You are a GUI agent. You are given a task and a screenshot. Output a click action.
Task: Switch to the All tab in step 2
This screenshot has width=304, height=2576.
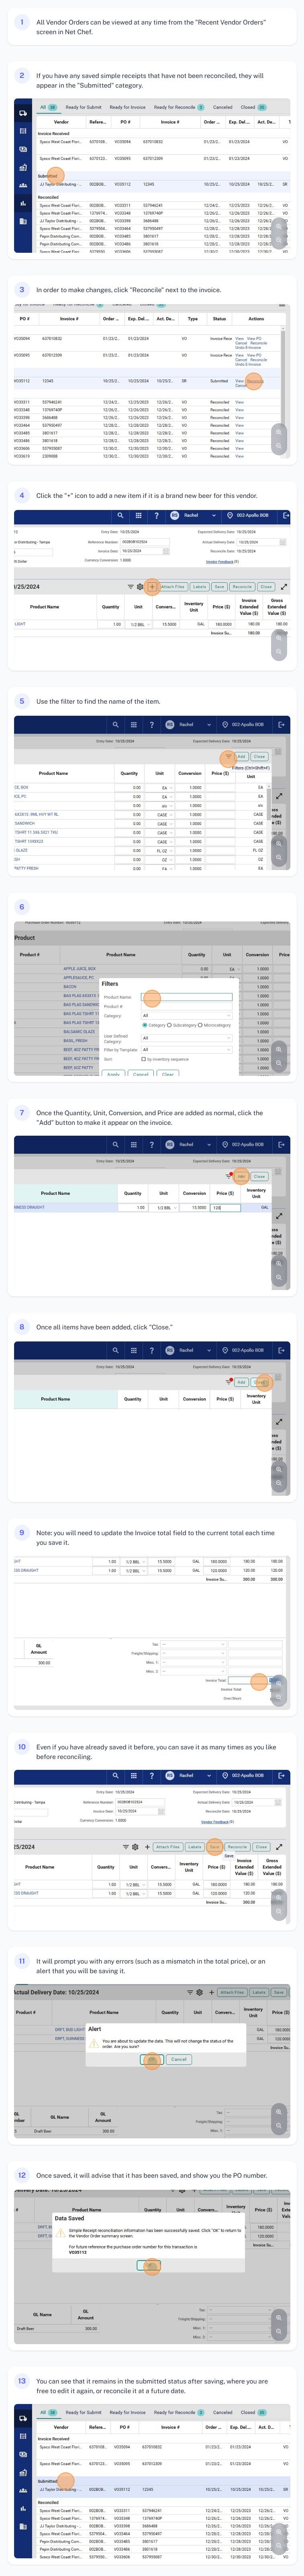click(48, 107)
